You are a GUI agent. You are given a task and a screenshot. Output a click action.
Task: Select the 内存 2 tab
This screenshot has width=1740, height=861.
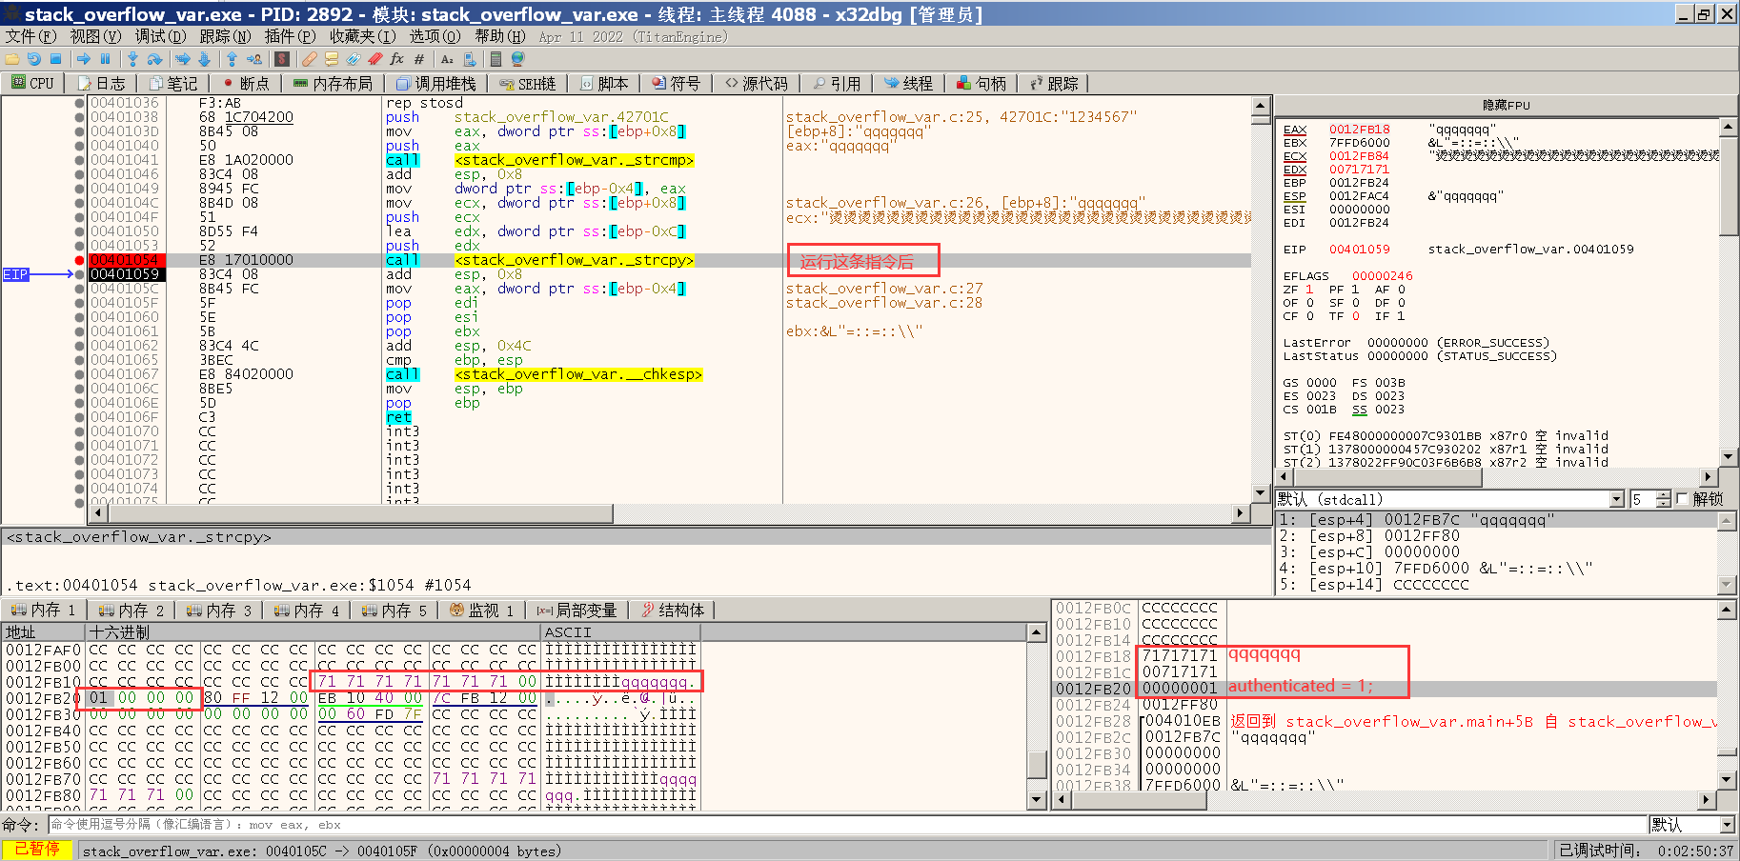(130, 610)
